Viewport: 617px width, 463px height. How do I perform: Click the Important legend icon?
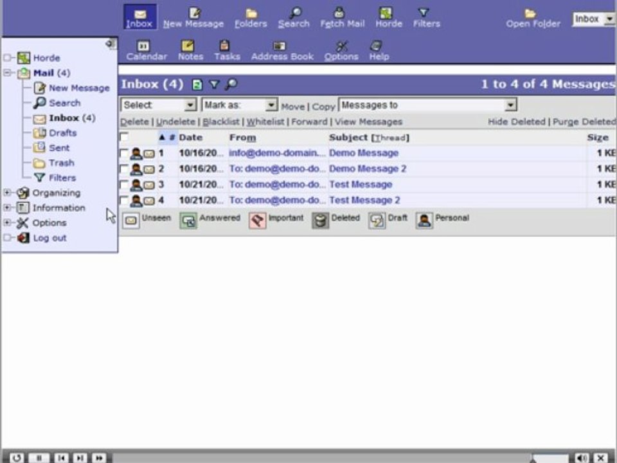pyautogui.click(x=257, y=221)
